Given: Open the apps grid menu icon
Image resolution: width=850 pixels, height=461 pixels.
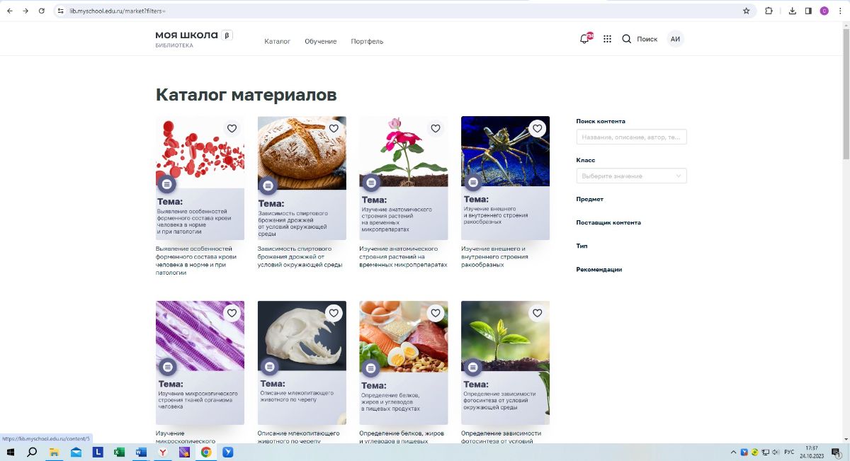Looking at the screenshot, I should point(607,39).
